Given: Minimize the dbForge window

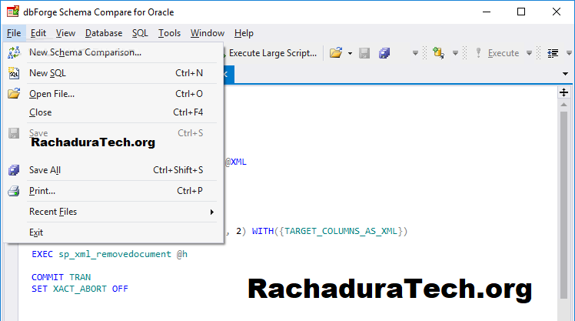Looking at the screenshot, I should click(x=487, y=12).
